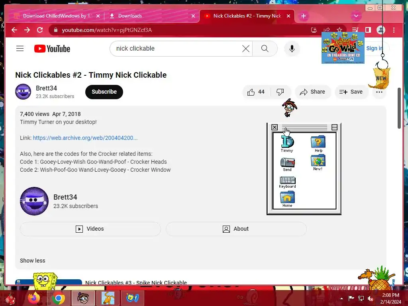Show hidden tray icons arrow

[x=341, y=298]
